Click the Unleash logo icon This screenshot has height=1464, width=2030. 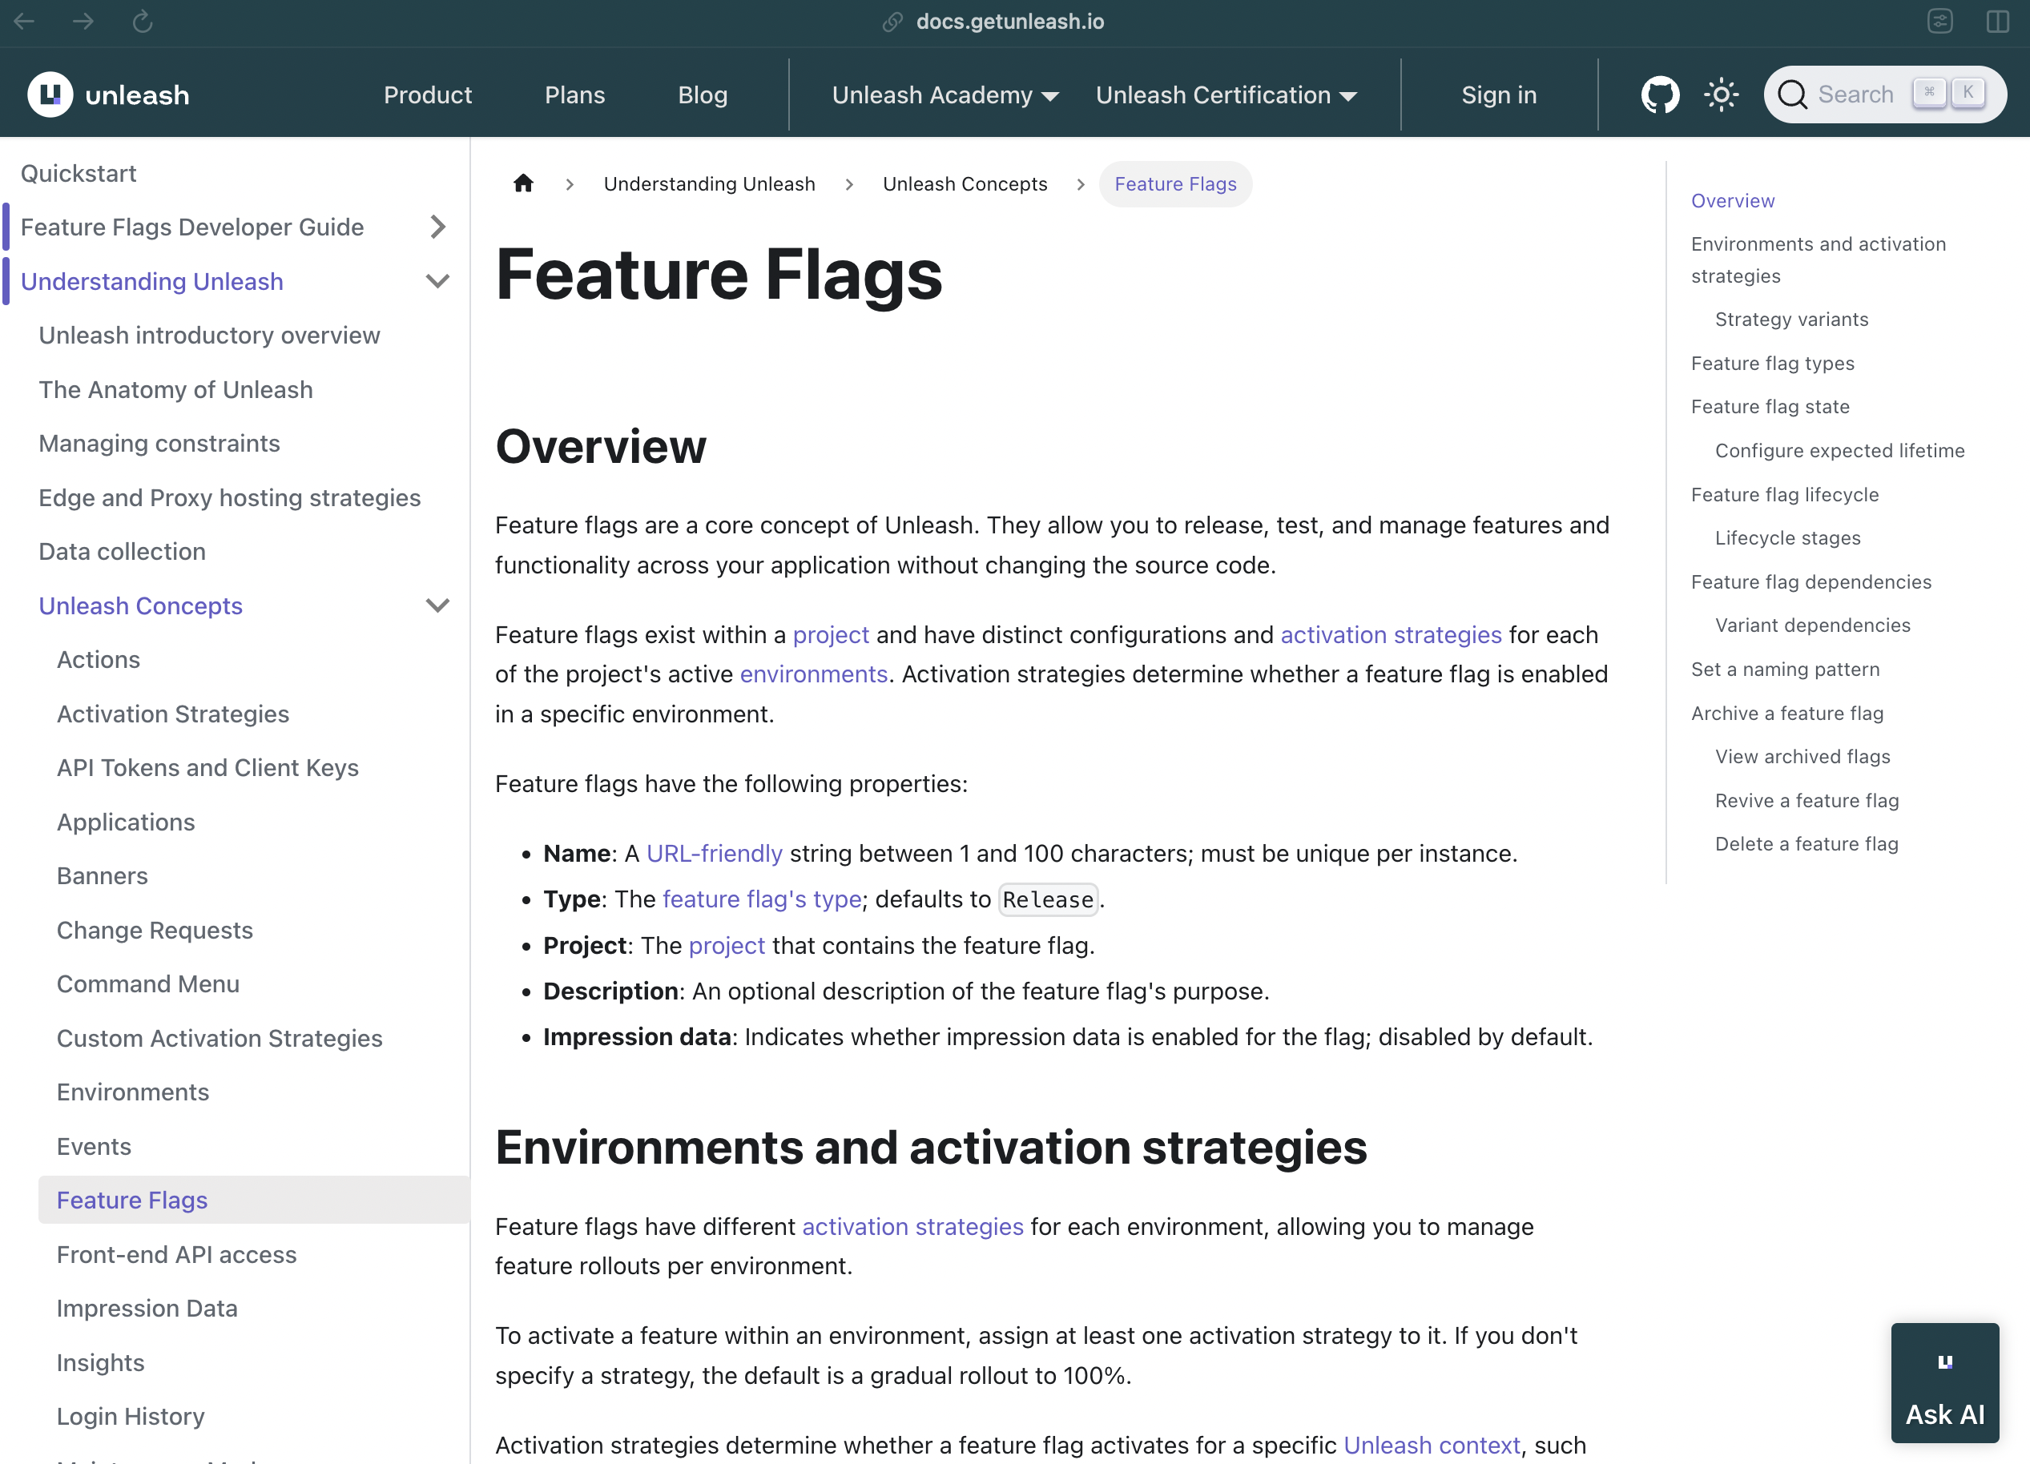tap(50, 95)
